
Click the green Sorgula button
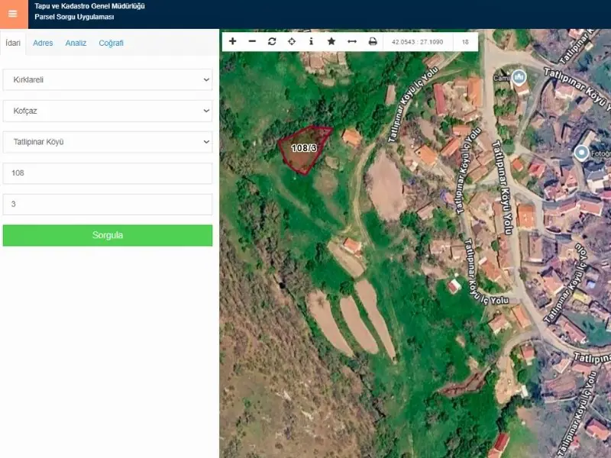108,235
